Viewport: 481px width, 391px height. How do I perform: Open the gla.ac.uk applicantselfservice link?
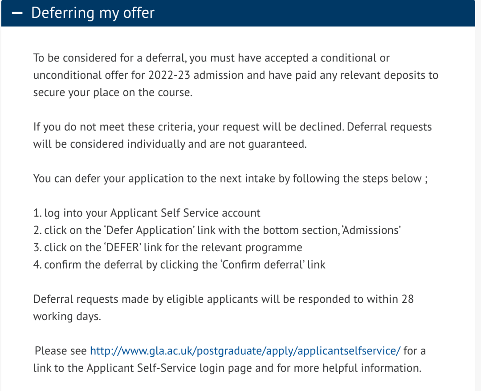tap(245, 350)
